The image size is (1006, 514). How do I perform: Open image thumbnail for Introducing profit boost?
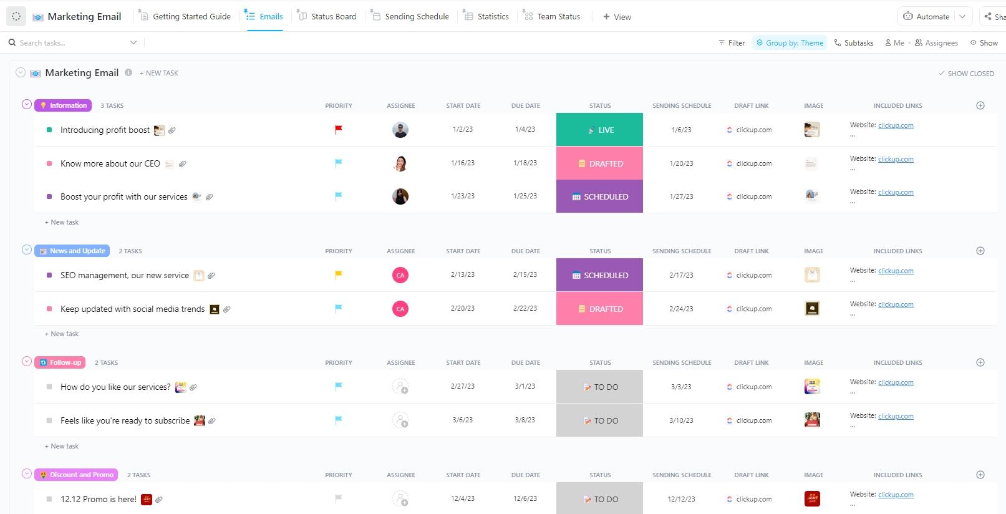click(x=812, y=130)
